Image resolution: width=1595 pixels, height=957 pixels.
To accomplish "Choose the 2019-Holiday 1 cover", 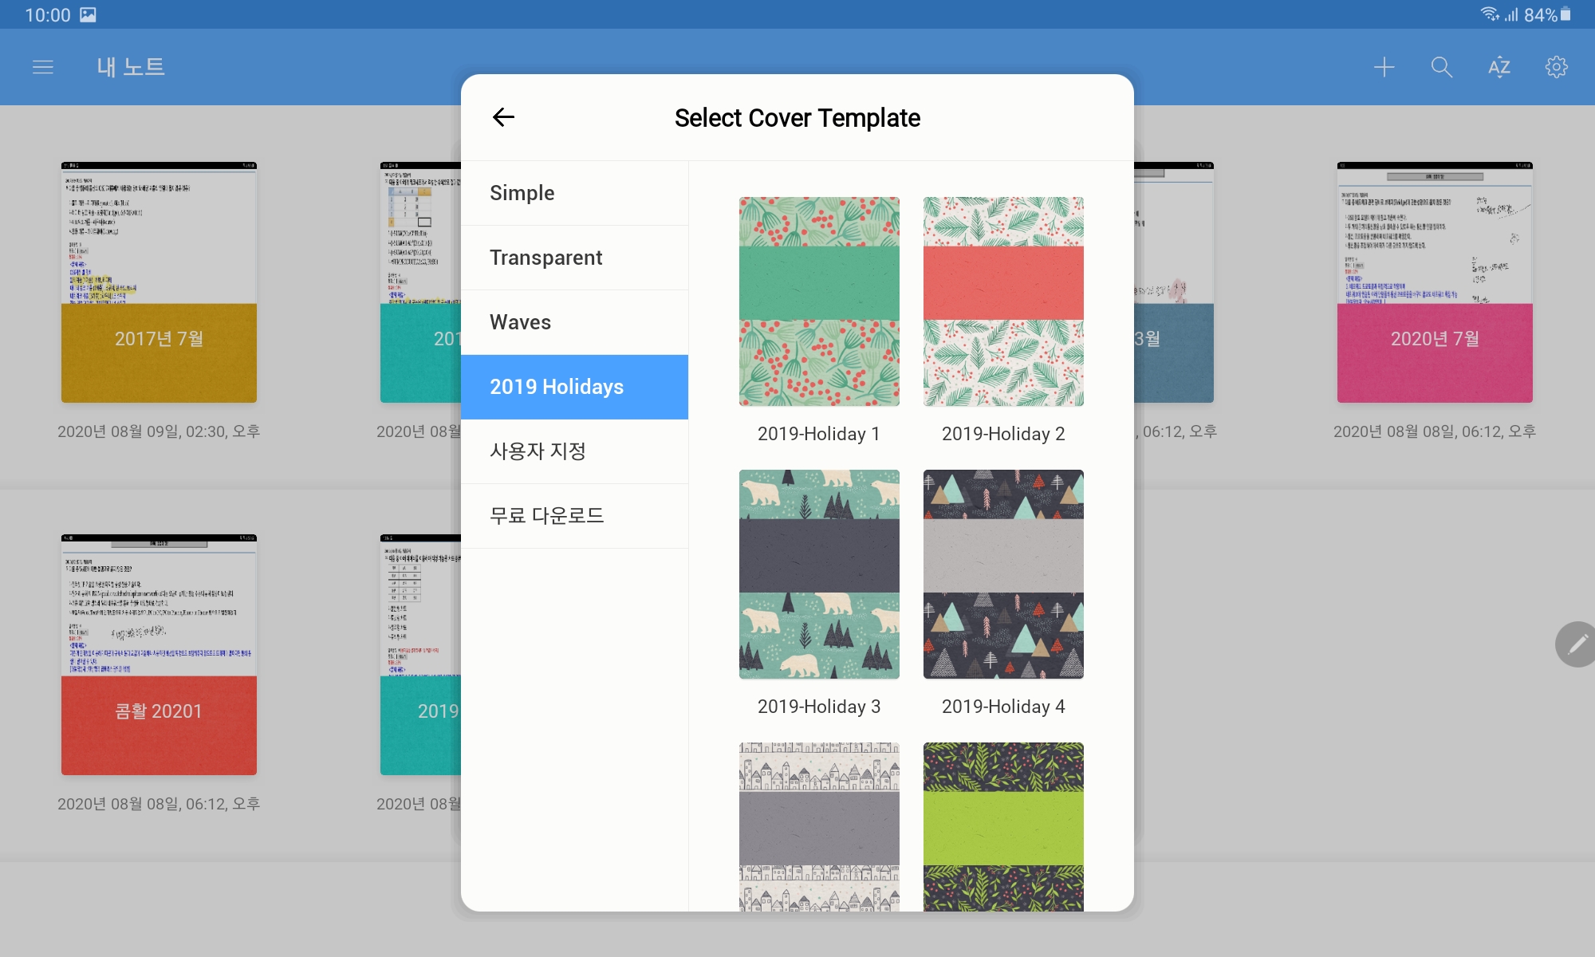I will [x=819, y=301].
